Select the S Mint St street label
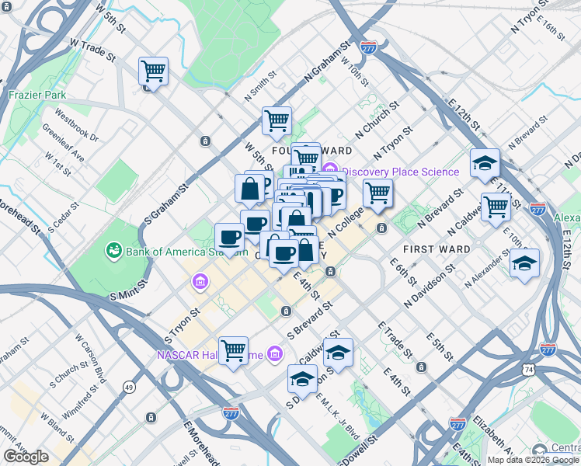Viewport: 581px width, 466px height. tap(129, 290)
